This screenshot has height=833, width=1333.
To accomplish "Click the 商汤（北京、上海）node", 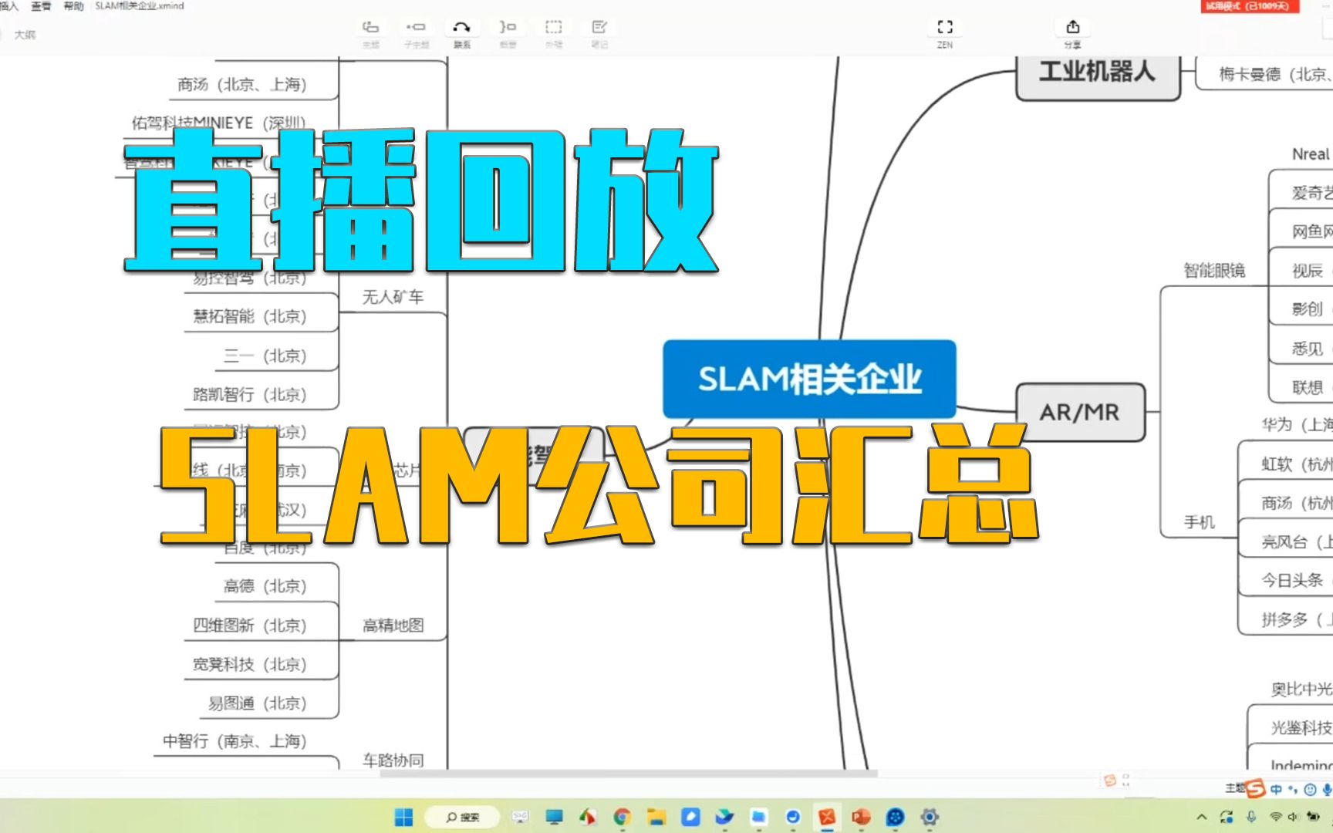I will 242,84.
